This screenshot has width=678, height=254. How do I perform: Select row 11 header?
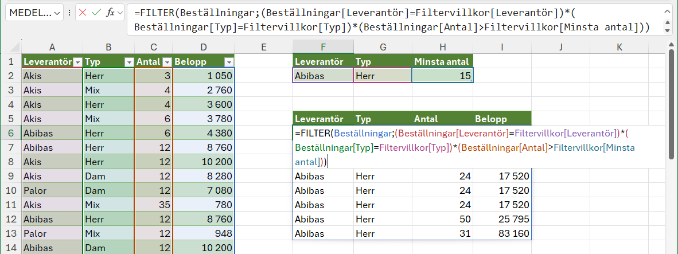pos(11,206)
